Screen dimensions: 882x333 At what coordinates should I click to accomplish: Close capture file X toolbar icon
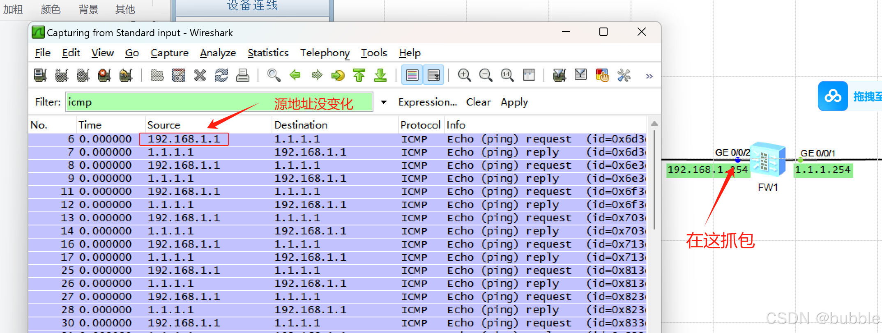point(200,75)
